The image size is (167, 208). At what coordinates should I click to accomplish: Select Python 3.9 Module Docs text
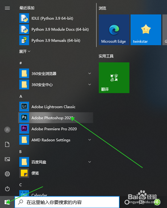(x=60, y=29)
